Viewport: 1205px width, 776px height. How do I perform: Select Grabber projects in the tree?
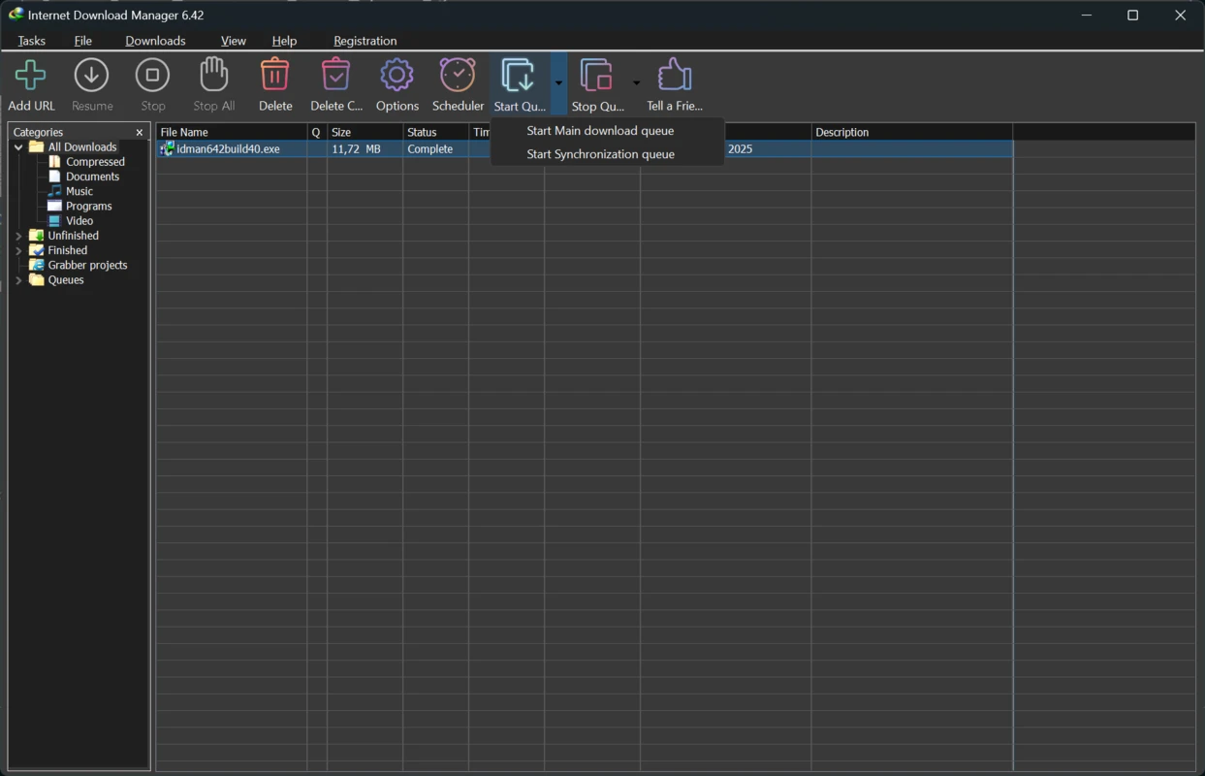pyautogui.click(x=87, y=265)
